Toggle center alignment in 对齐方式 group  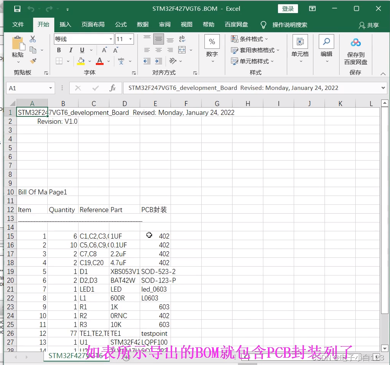click(159, 49)
